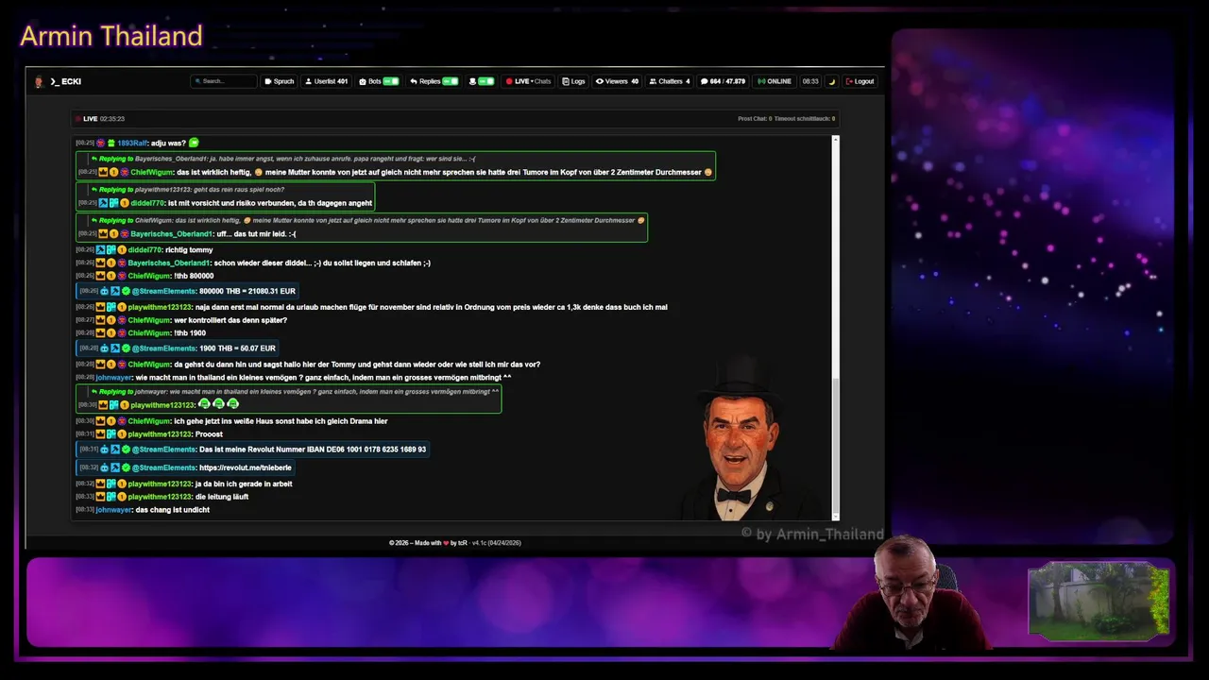Screen dimensions: 1209x680
Task: Click coin badge on ChiefWigum '!thb 1900' message
Action: [x=111, y=333]
